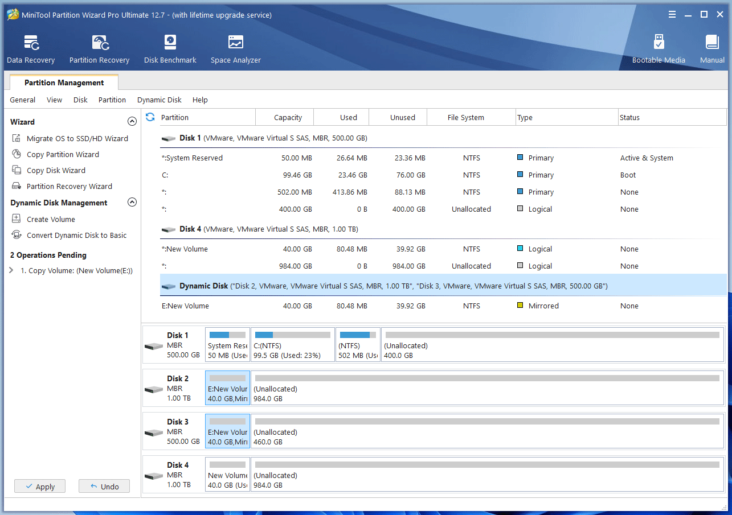Select 502 MB NTFS block in Disk 1 map
This screenshot has height=515, width=732.
click(358, 345)
